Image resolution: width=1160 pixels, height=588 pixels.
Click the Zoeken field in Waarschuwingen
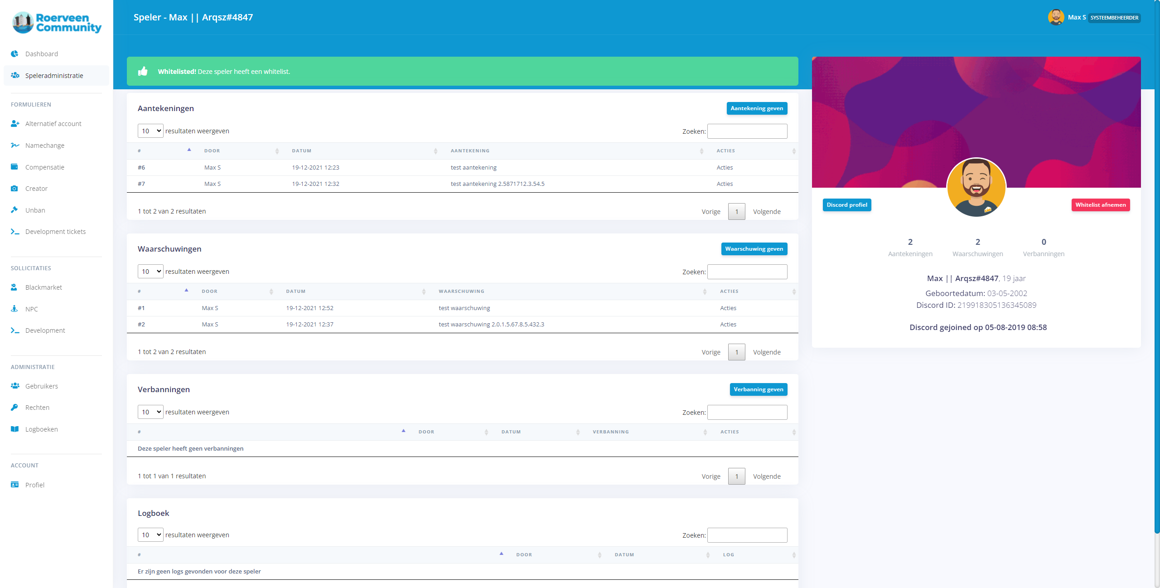[x=747, y=272]
